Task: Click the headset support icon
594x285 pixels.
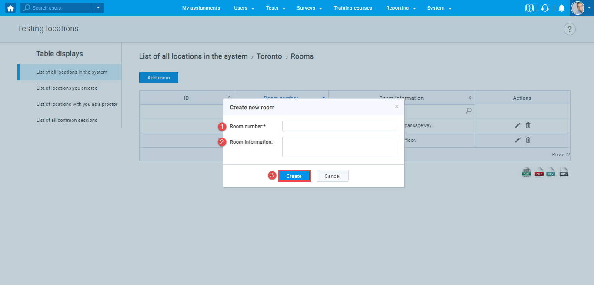Action: pyautogui.click(x=545, y=8)
